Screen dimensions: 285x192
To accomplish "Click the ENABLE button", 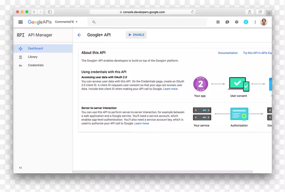I will coord(136,35).
